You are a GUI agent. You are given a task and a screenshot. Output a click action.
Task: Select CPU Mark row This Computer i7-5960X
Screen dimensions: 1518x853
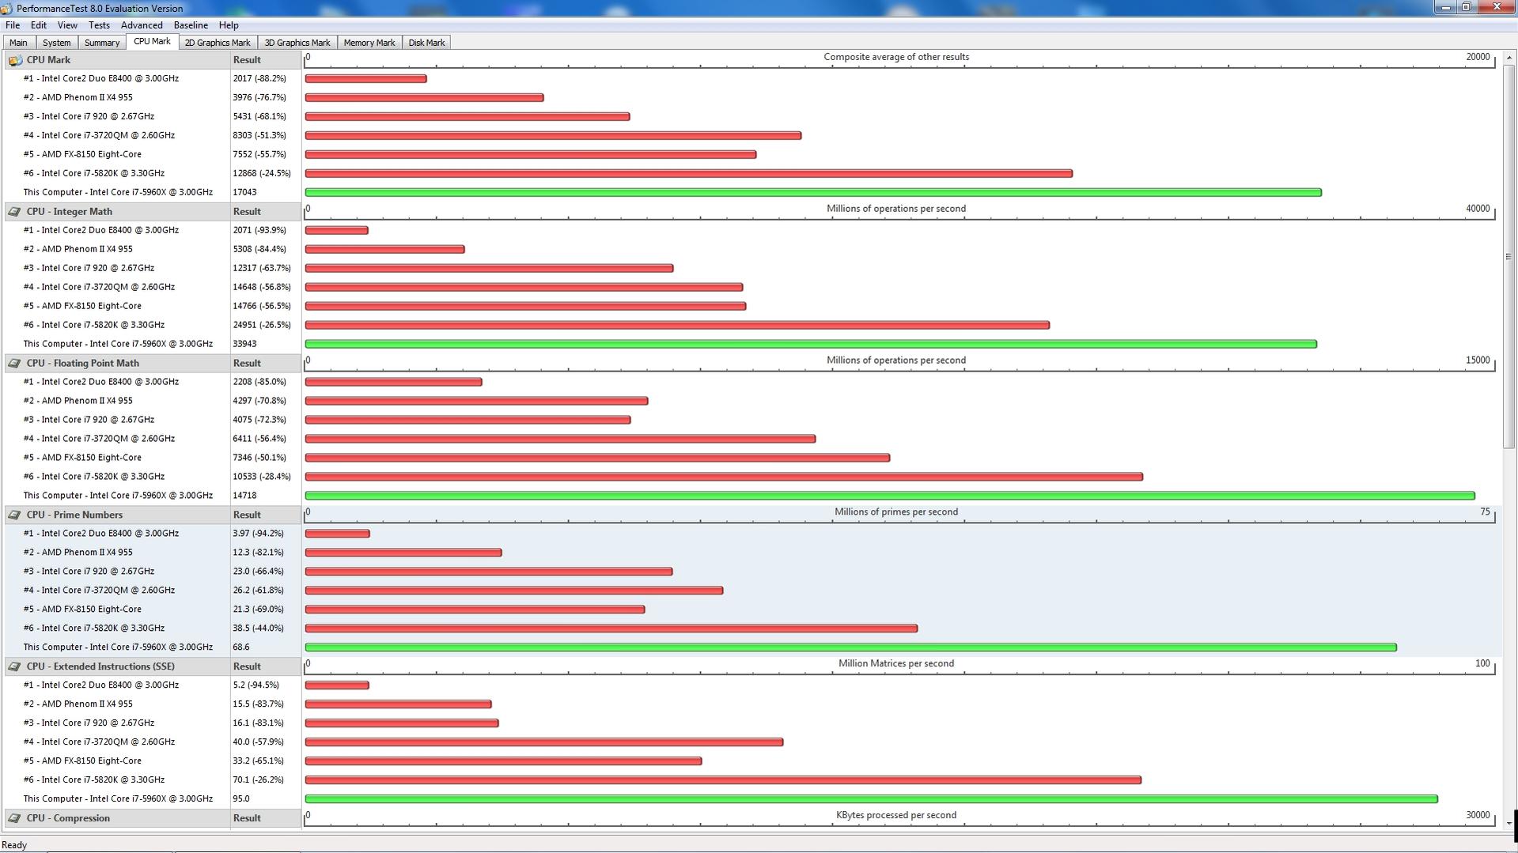116,193
